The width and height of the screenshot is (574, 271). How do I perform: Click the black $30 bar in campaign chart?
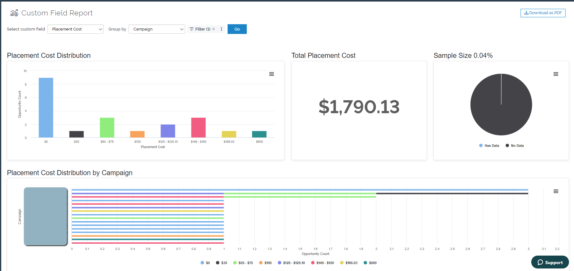(x=452, y=193)
